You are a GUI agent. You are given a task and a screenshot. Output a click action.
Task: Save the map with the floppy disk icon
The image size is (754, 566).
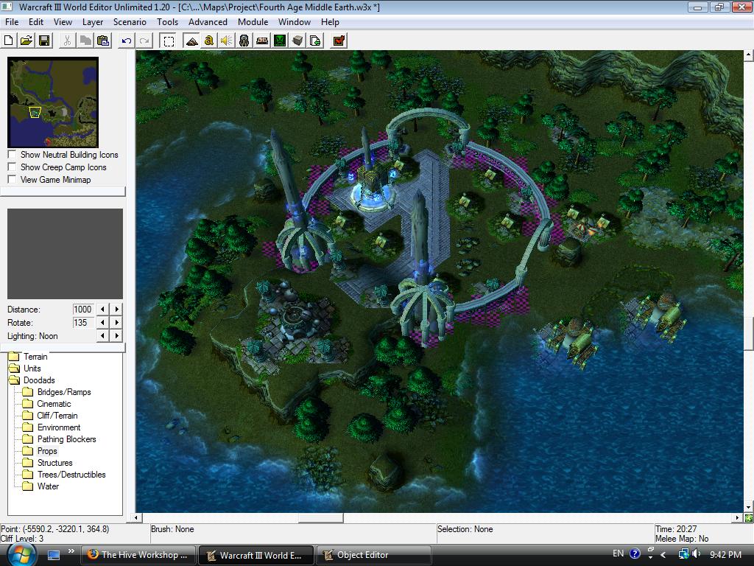pos(44,41)
